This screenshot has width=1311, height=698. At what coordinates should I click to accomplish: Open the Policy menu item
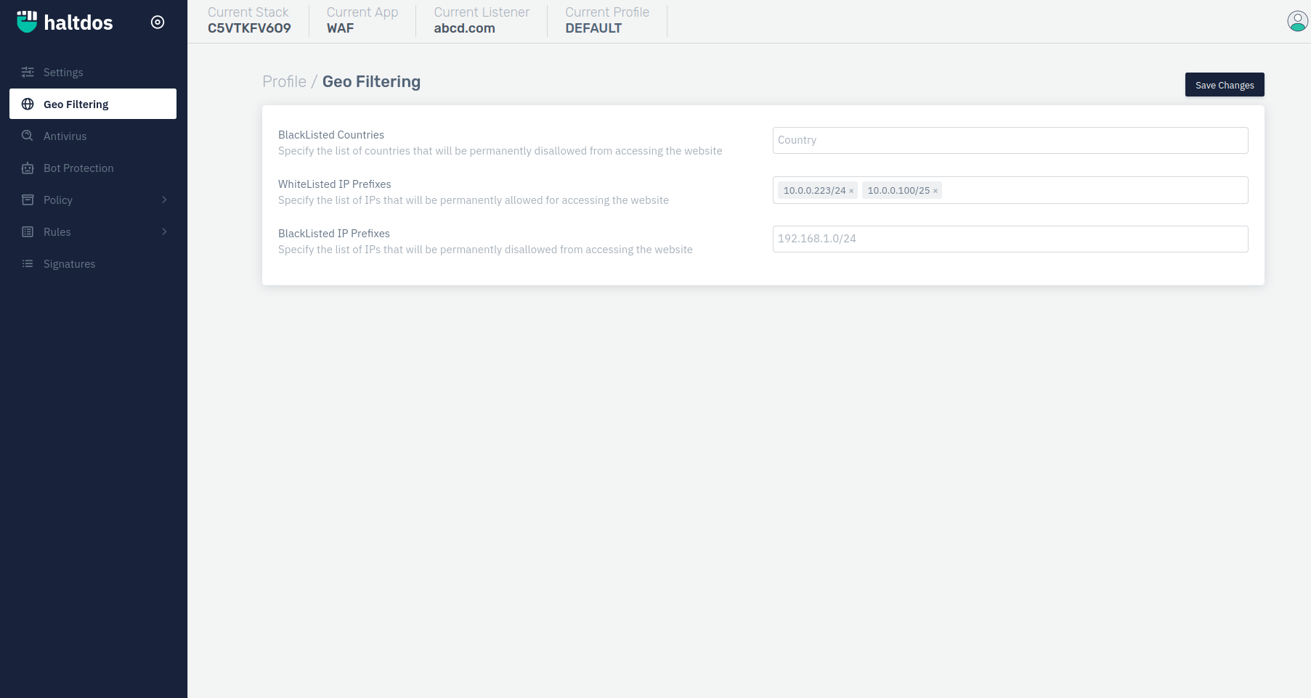tap(93, 200)
